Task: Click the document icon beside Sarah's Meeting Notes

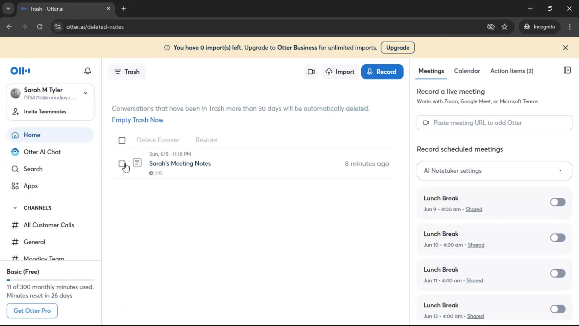Action: tap(137, 163)
